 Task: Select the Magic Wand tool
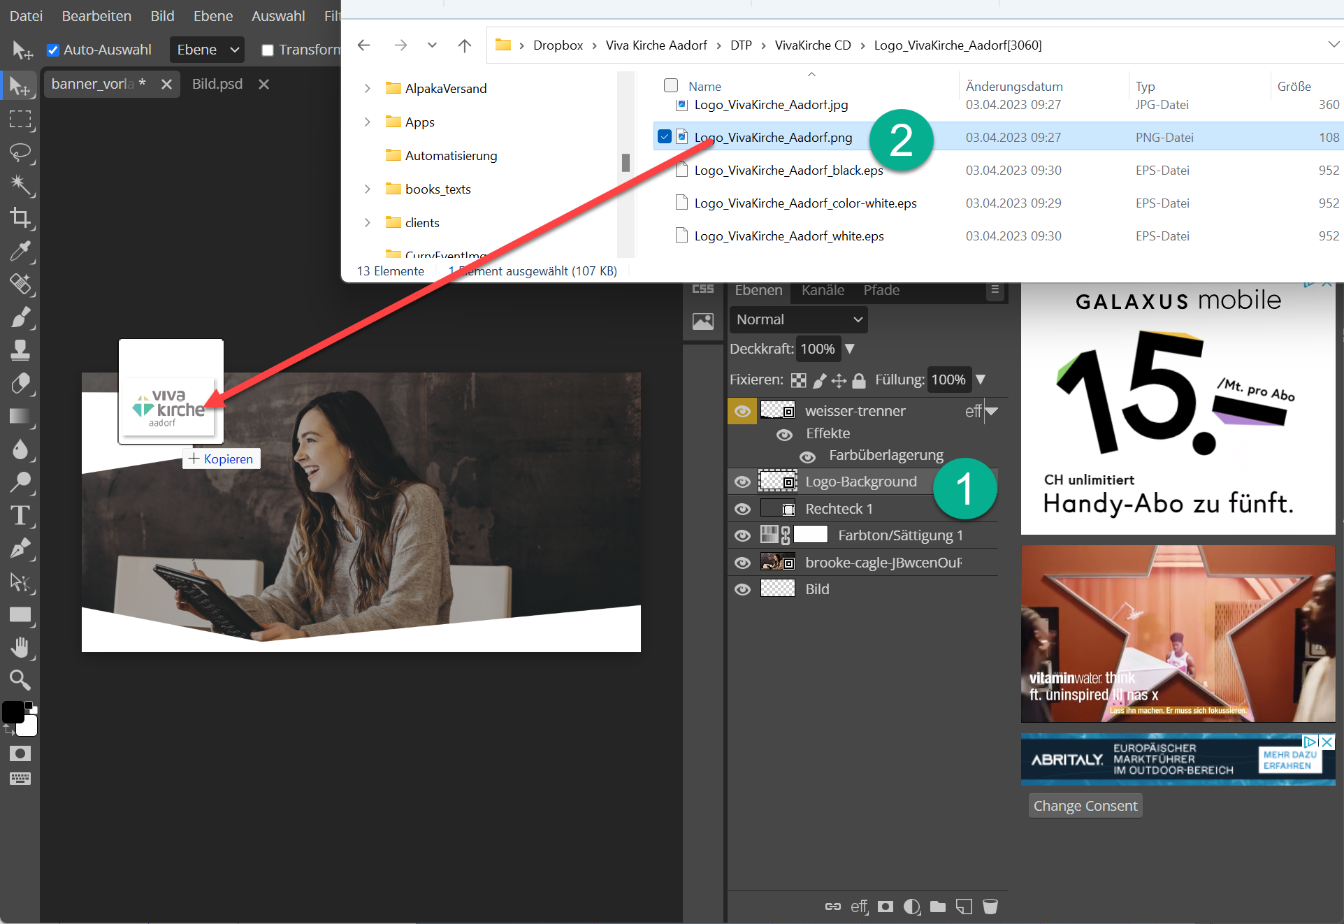pos(20,185)
